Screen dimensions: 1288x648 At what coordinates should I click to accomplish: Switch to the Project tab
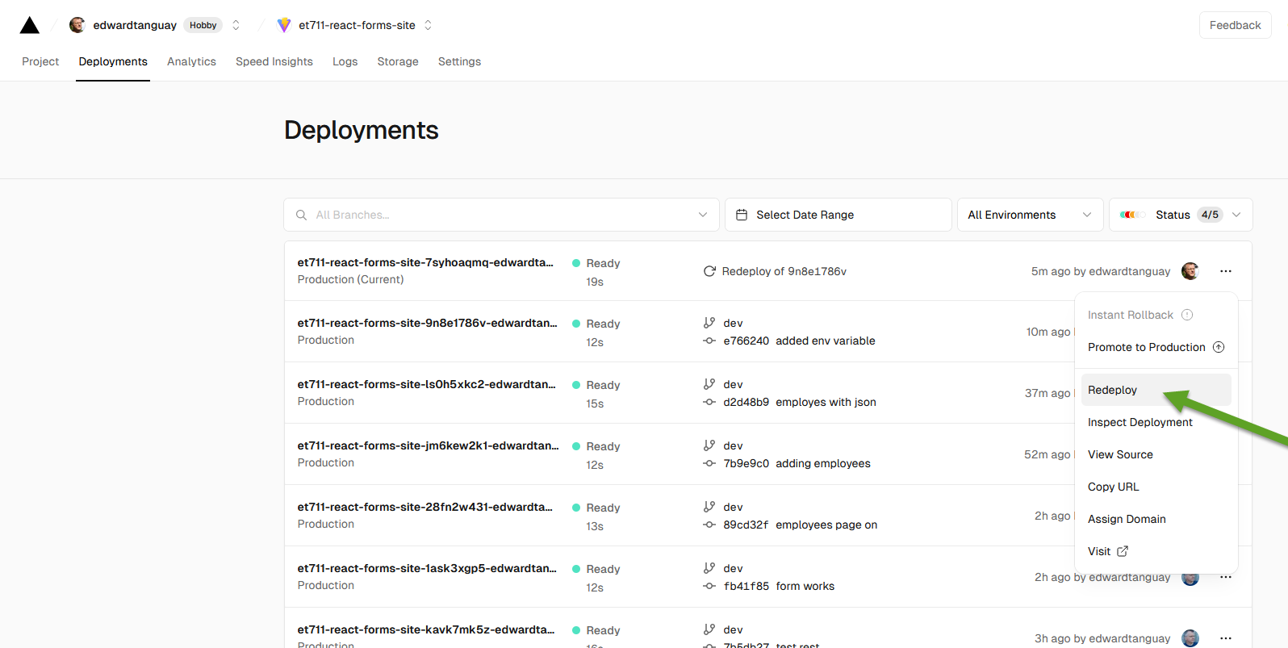coord(40,61)
